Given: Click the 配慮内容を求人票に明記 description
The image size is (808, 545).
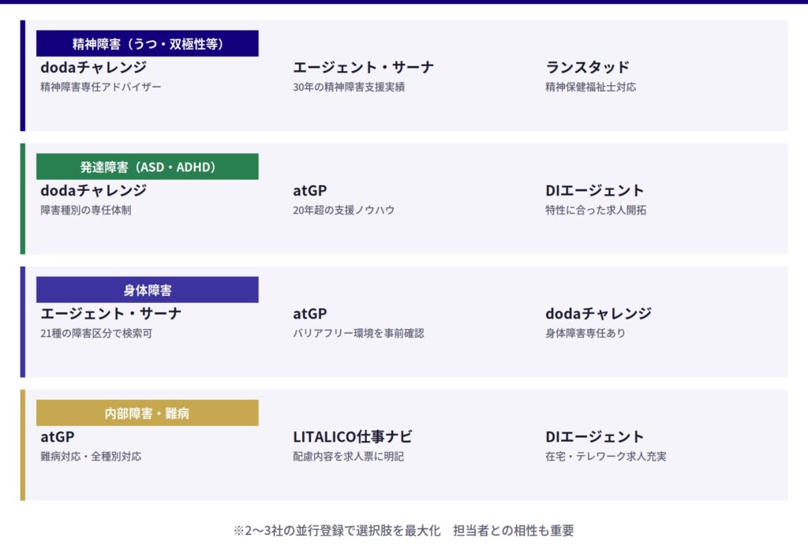Looking at the screenshot, I should (348, 457).
